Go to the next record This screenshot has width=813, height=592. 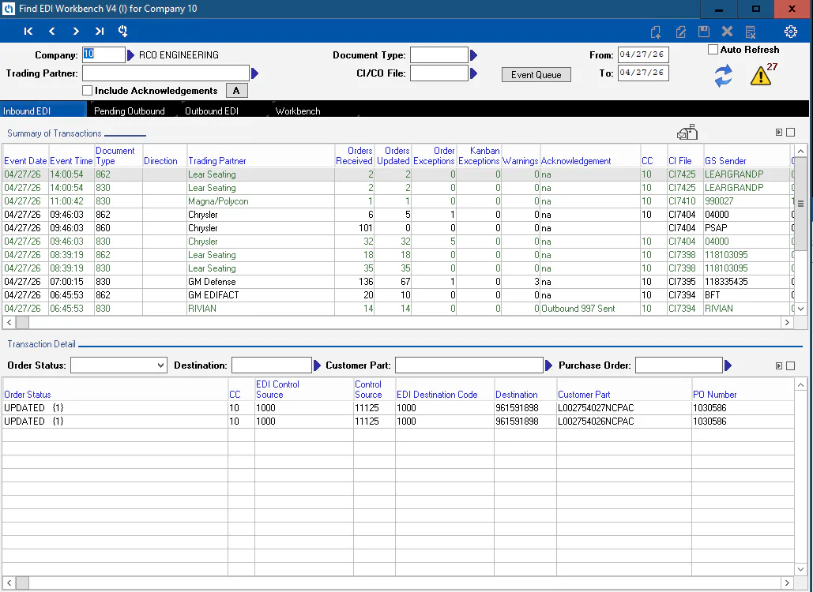pyautogui.click(x=76, y=31)
